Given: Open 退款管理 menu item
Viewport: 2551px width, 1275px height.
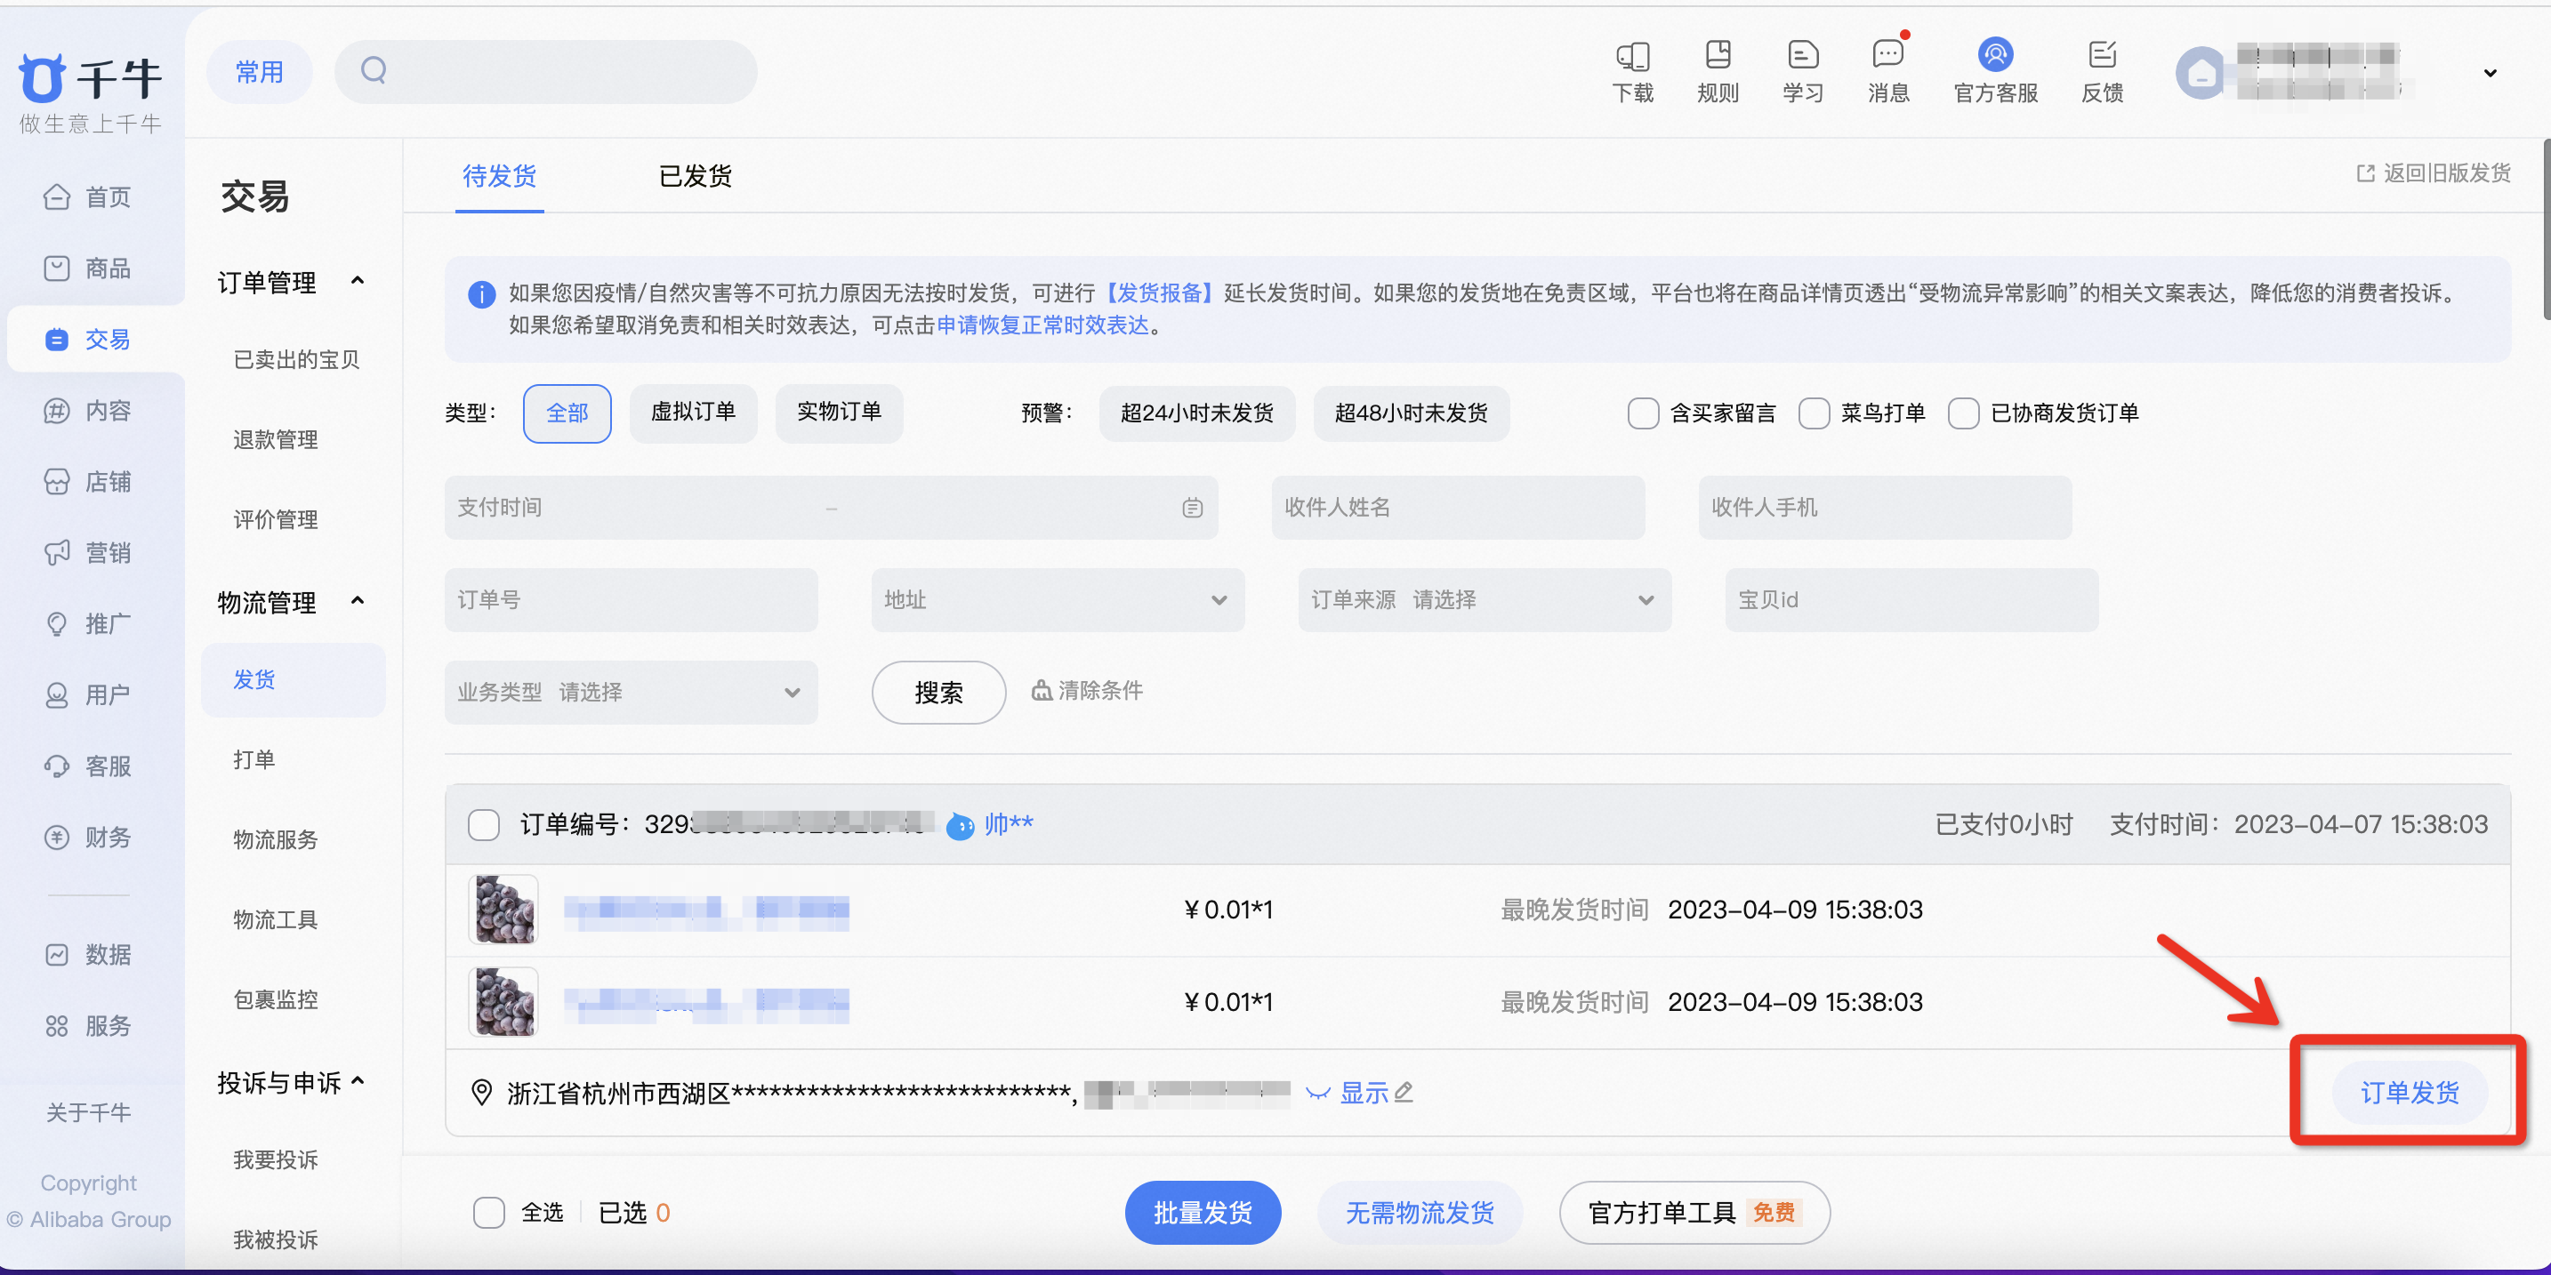Looking at the screenshot, I should (x=276, y=440).
